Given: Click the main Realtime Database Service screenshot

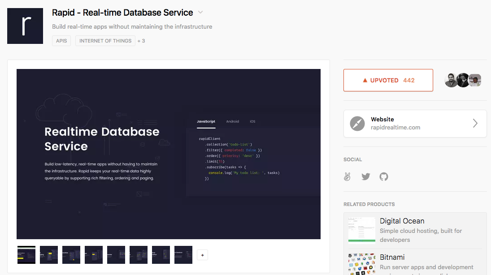Looking at the screenshot, I should click(x=168, y=154).
